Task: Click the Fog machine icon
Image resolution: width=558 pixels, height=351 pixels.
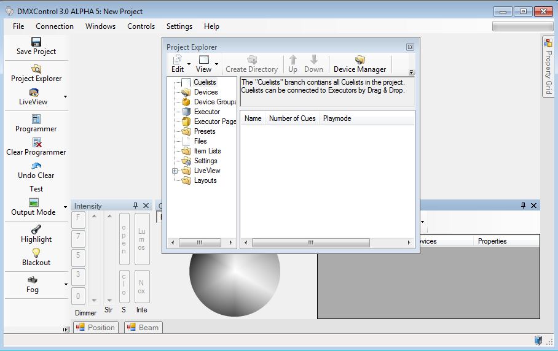Action: 33,280
